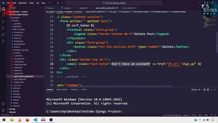Open Firefox from the taskbar
Image resolution: width=218 pixels, height=123 pixels.
[28, 120]
